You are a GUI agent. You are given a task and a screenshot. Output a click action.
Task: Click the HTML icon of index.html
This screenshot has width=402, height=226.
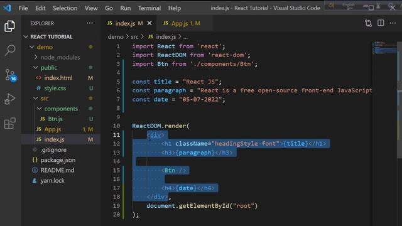point(39,78)
